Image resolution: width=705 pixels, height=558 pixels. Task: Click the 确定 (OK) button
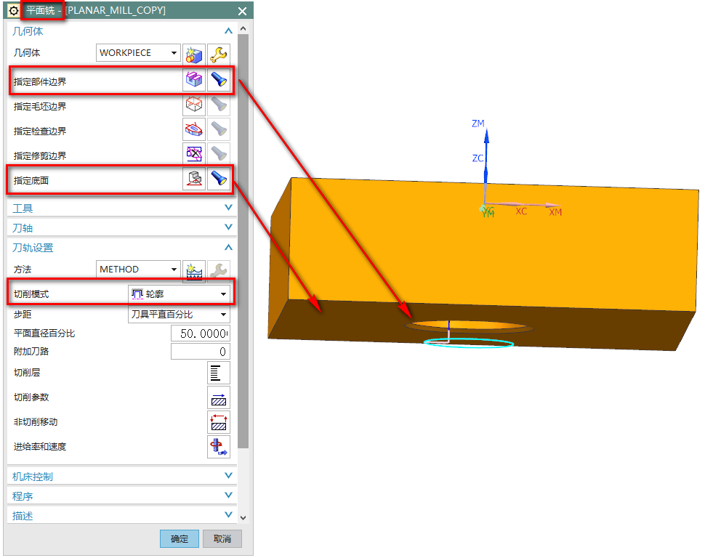pyautogui.click(x=180, y=539)
